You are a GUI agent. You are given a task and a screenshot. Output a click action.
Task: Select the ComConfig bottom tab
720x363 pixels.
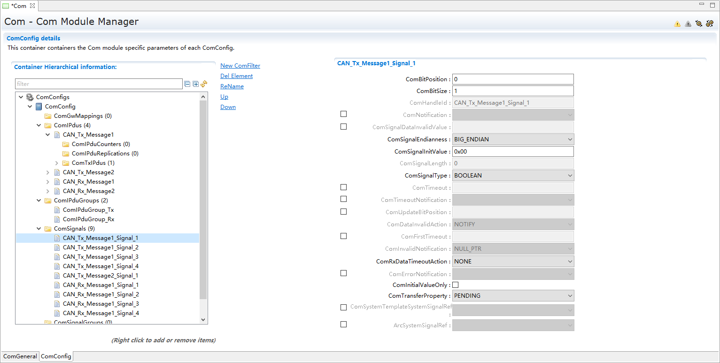click(x=56, y=356)
